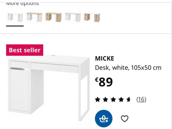Click the black underline beneath selected variant
This screenshot has height=129, width=172.
15,26
